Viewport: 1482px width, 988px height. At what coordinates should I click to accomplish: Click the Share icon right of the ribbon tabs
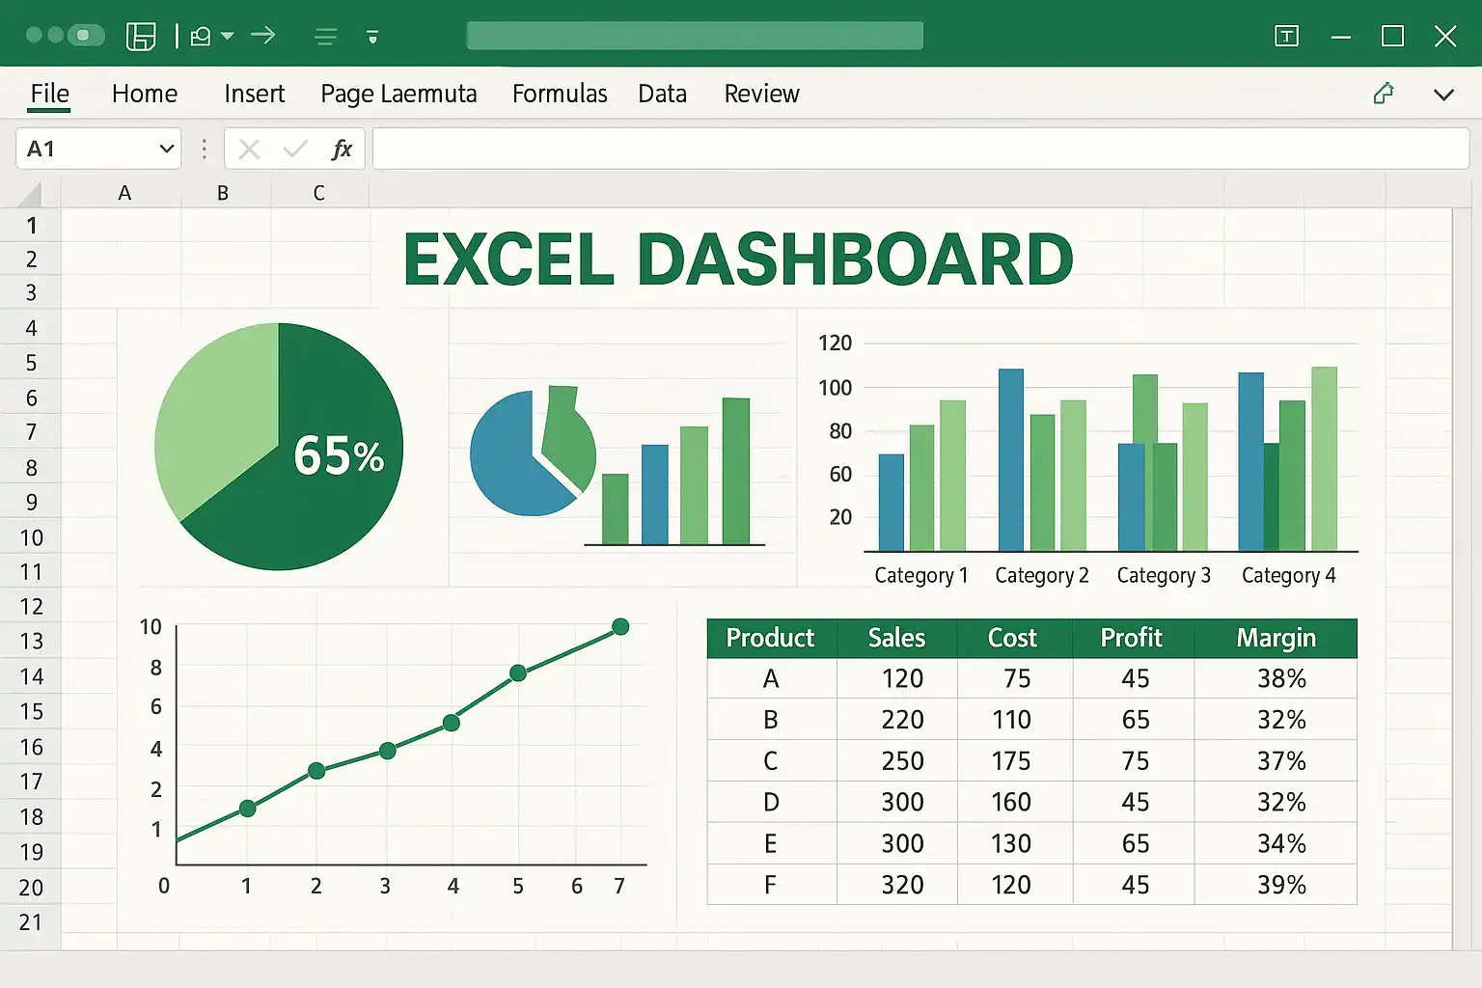coord(1384,94)
